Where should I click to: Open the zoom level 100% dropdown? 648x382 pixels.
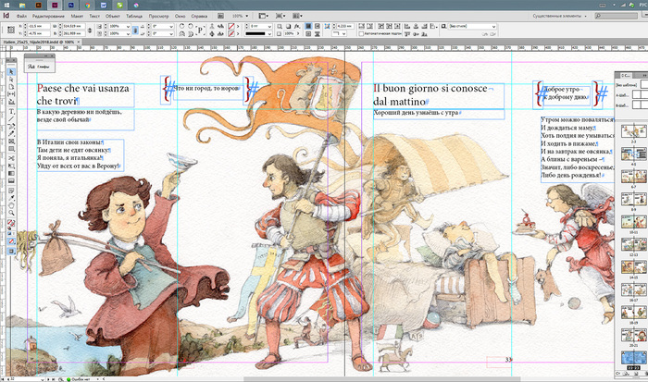pos(245,17)
